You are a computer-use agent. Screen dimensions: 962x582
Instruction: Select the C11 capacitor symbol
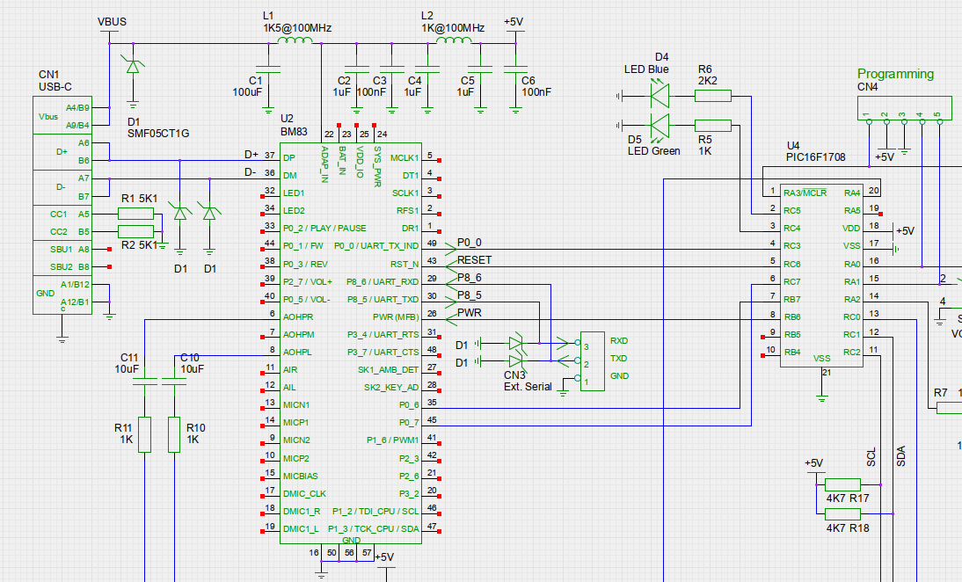click(x=145, y=382)
